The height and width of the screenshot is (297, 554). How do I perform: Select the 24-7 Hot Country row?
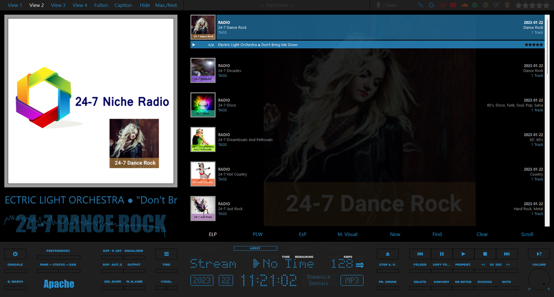(367, 174)
